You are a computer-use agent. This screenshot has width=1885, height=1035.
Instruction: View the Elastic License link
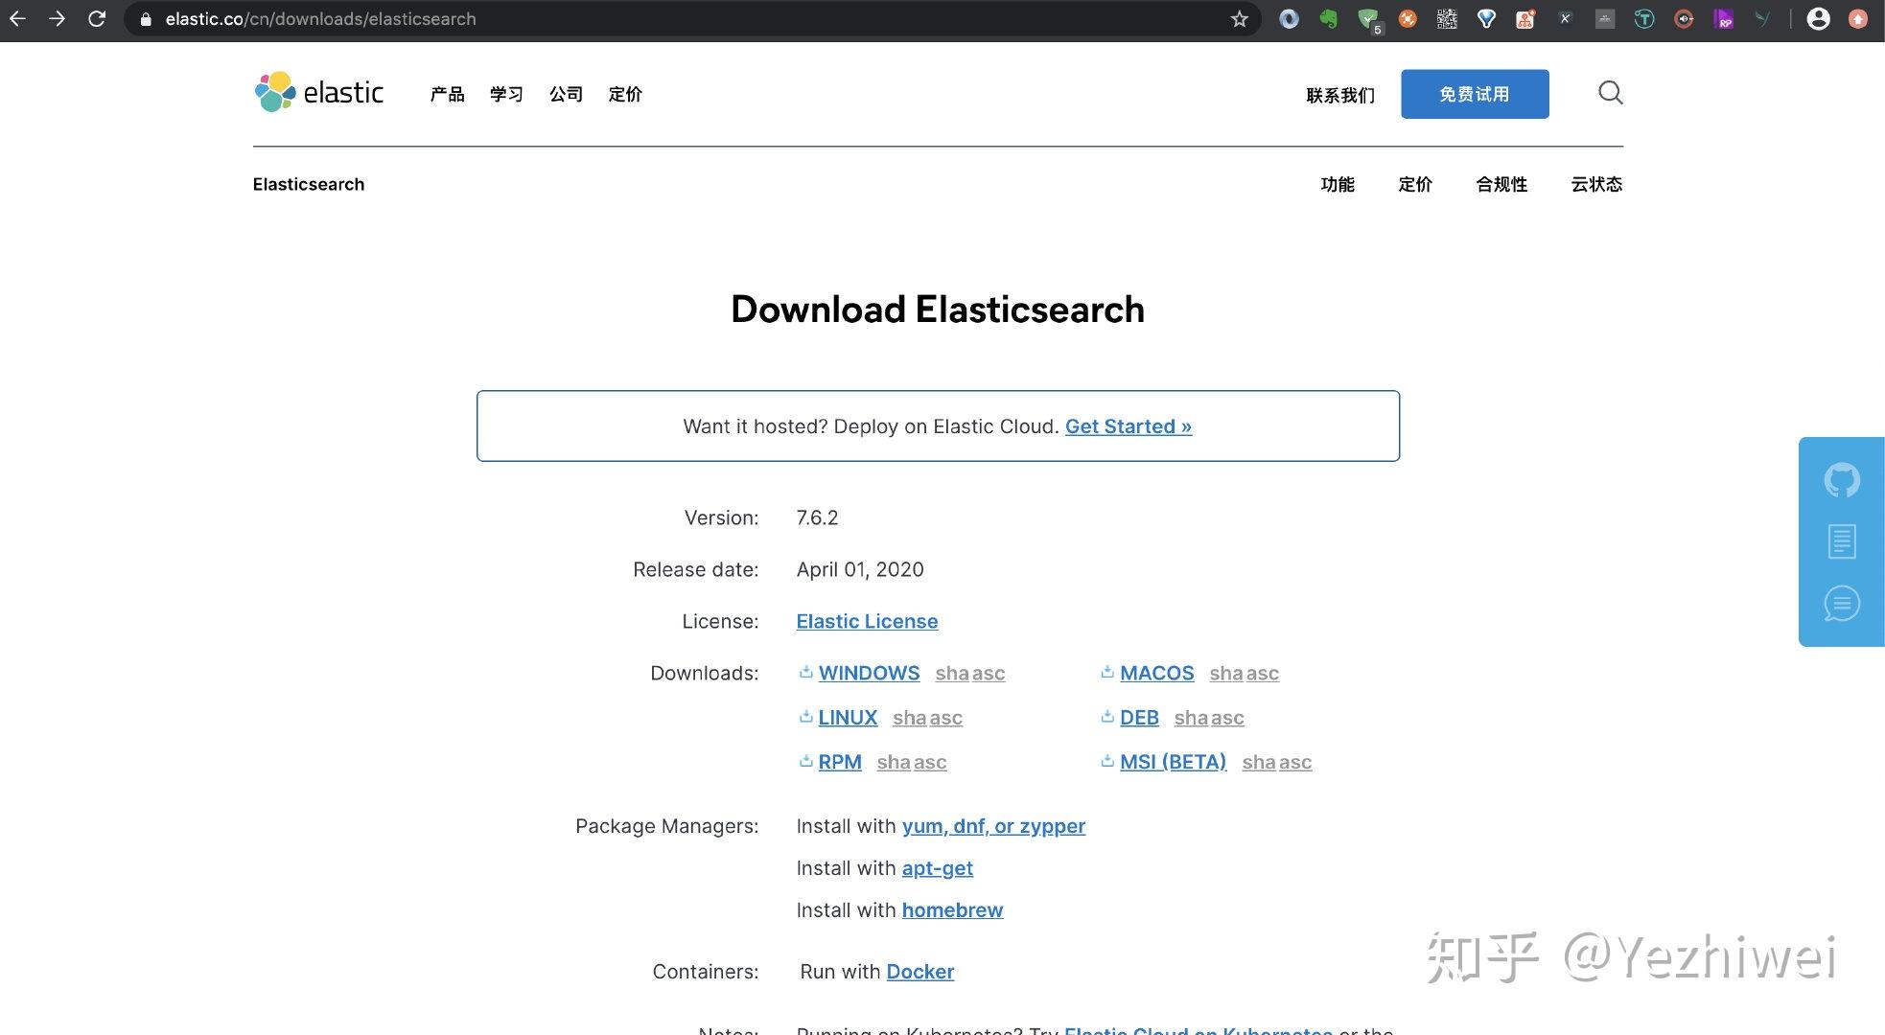866,621
